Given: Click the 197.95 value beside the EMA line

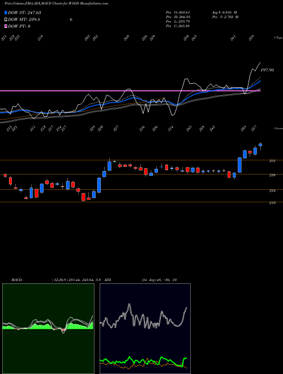Looking at the screenshot, I should [x=267, y=70].
